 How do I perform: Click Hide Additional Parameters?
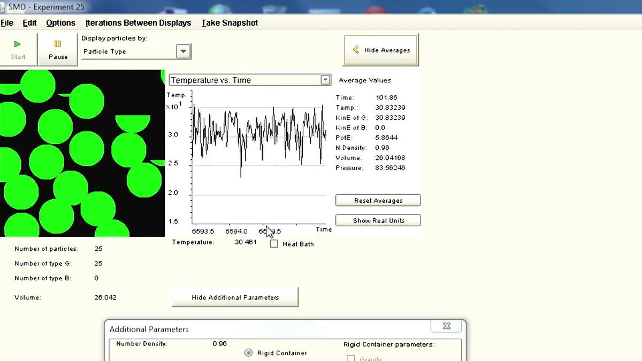point(235,297)
